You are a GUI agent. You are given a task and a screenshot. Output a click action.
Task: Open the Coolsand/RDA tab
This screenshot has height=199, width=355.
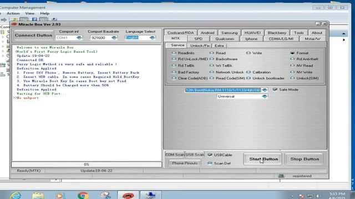tap(181, 33)
